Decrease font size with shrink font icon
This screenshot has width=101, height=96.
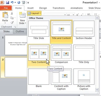point(82,15)
